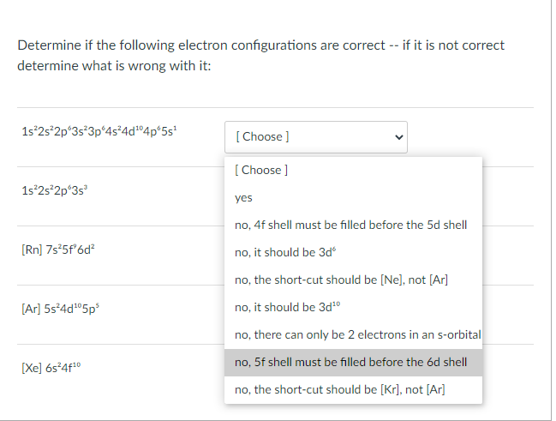
Task: Select 'short-cut should be [Ne], not [Ar]'
Action: [x=341, y=280]
